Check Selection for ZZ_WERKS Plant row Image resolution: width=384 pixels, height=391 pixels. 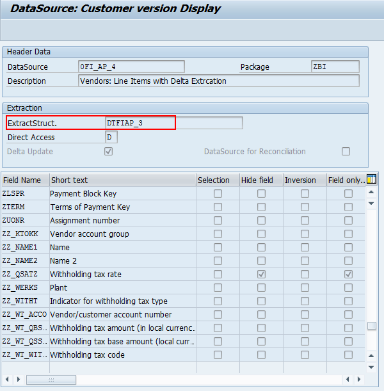(x=218, y=288)
